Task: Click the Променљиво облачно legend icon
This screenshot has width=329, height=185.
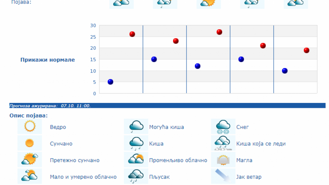Action: click(136, 160)
